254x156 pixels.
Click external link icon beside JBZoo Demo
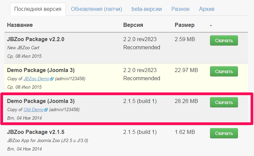click(x=52, y=79)
